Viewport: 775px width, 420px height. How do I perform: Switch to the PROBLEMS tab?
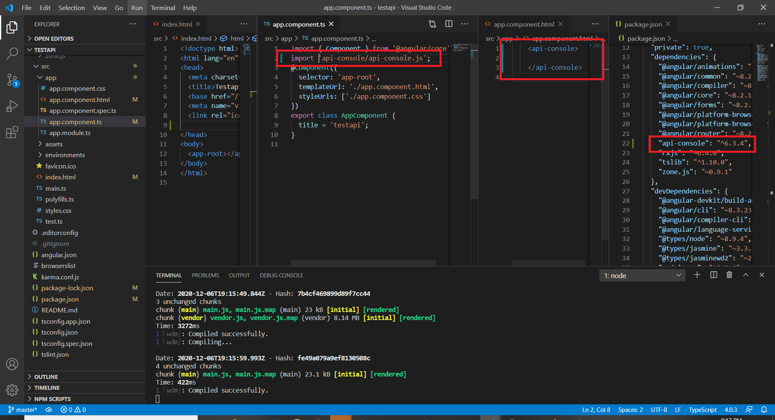click(205, 275)
